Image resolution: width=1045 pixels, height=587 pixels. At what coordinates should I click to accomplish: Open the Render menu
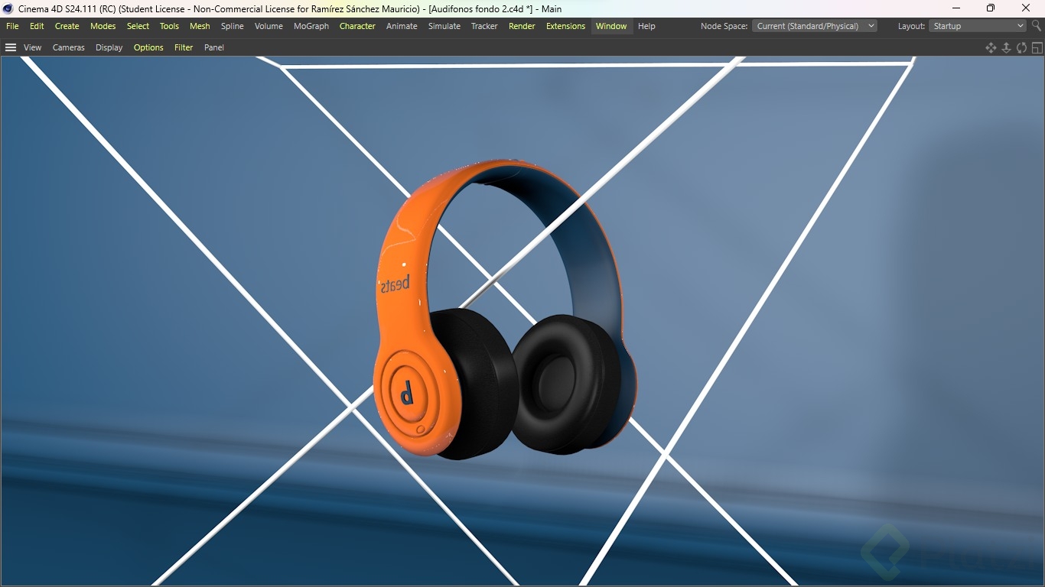[x=522, y=26]
